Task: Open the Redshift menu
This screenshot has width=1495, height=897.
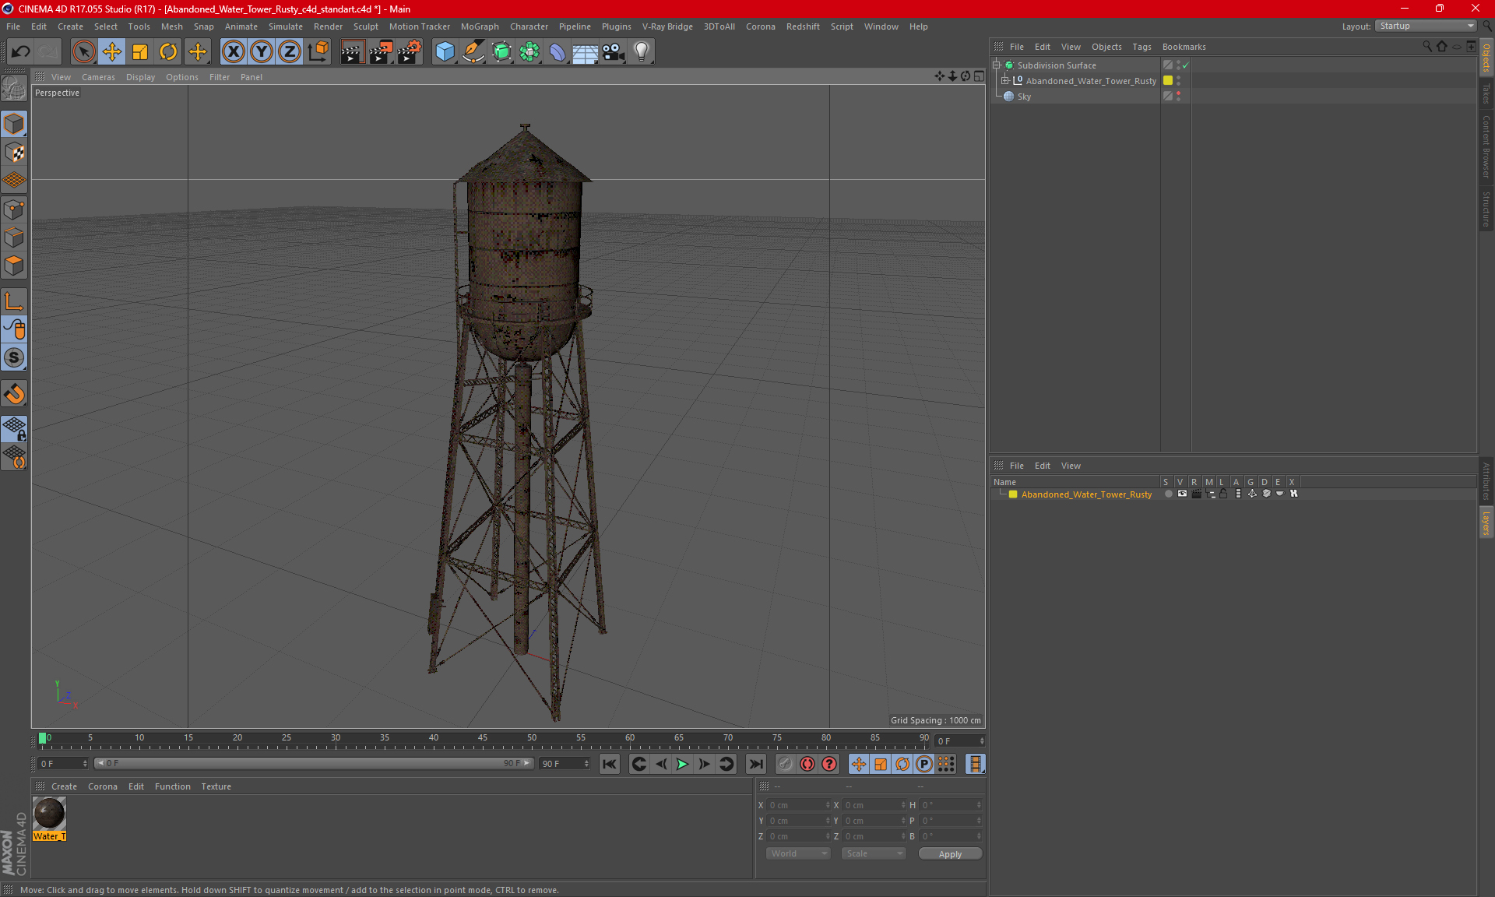Action: click(803, 26)
